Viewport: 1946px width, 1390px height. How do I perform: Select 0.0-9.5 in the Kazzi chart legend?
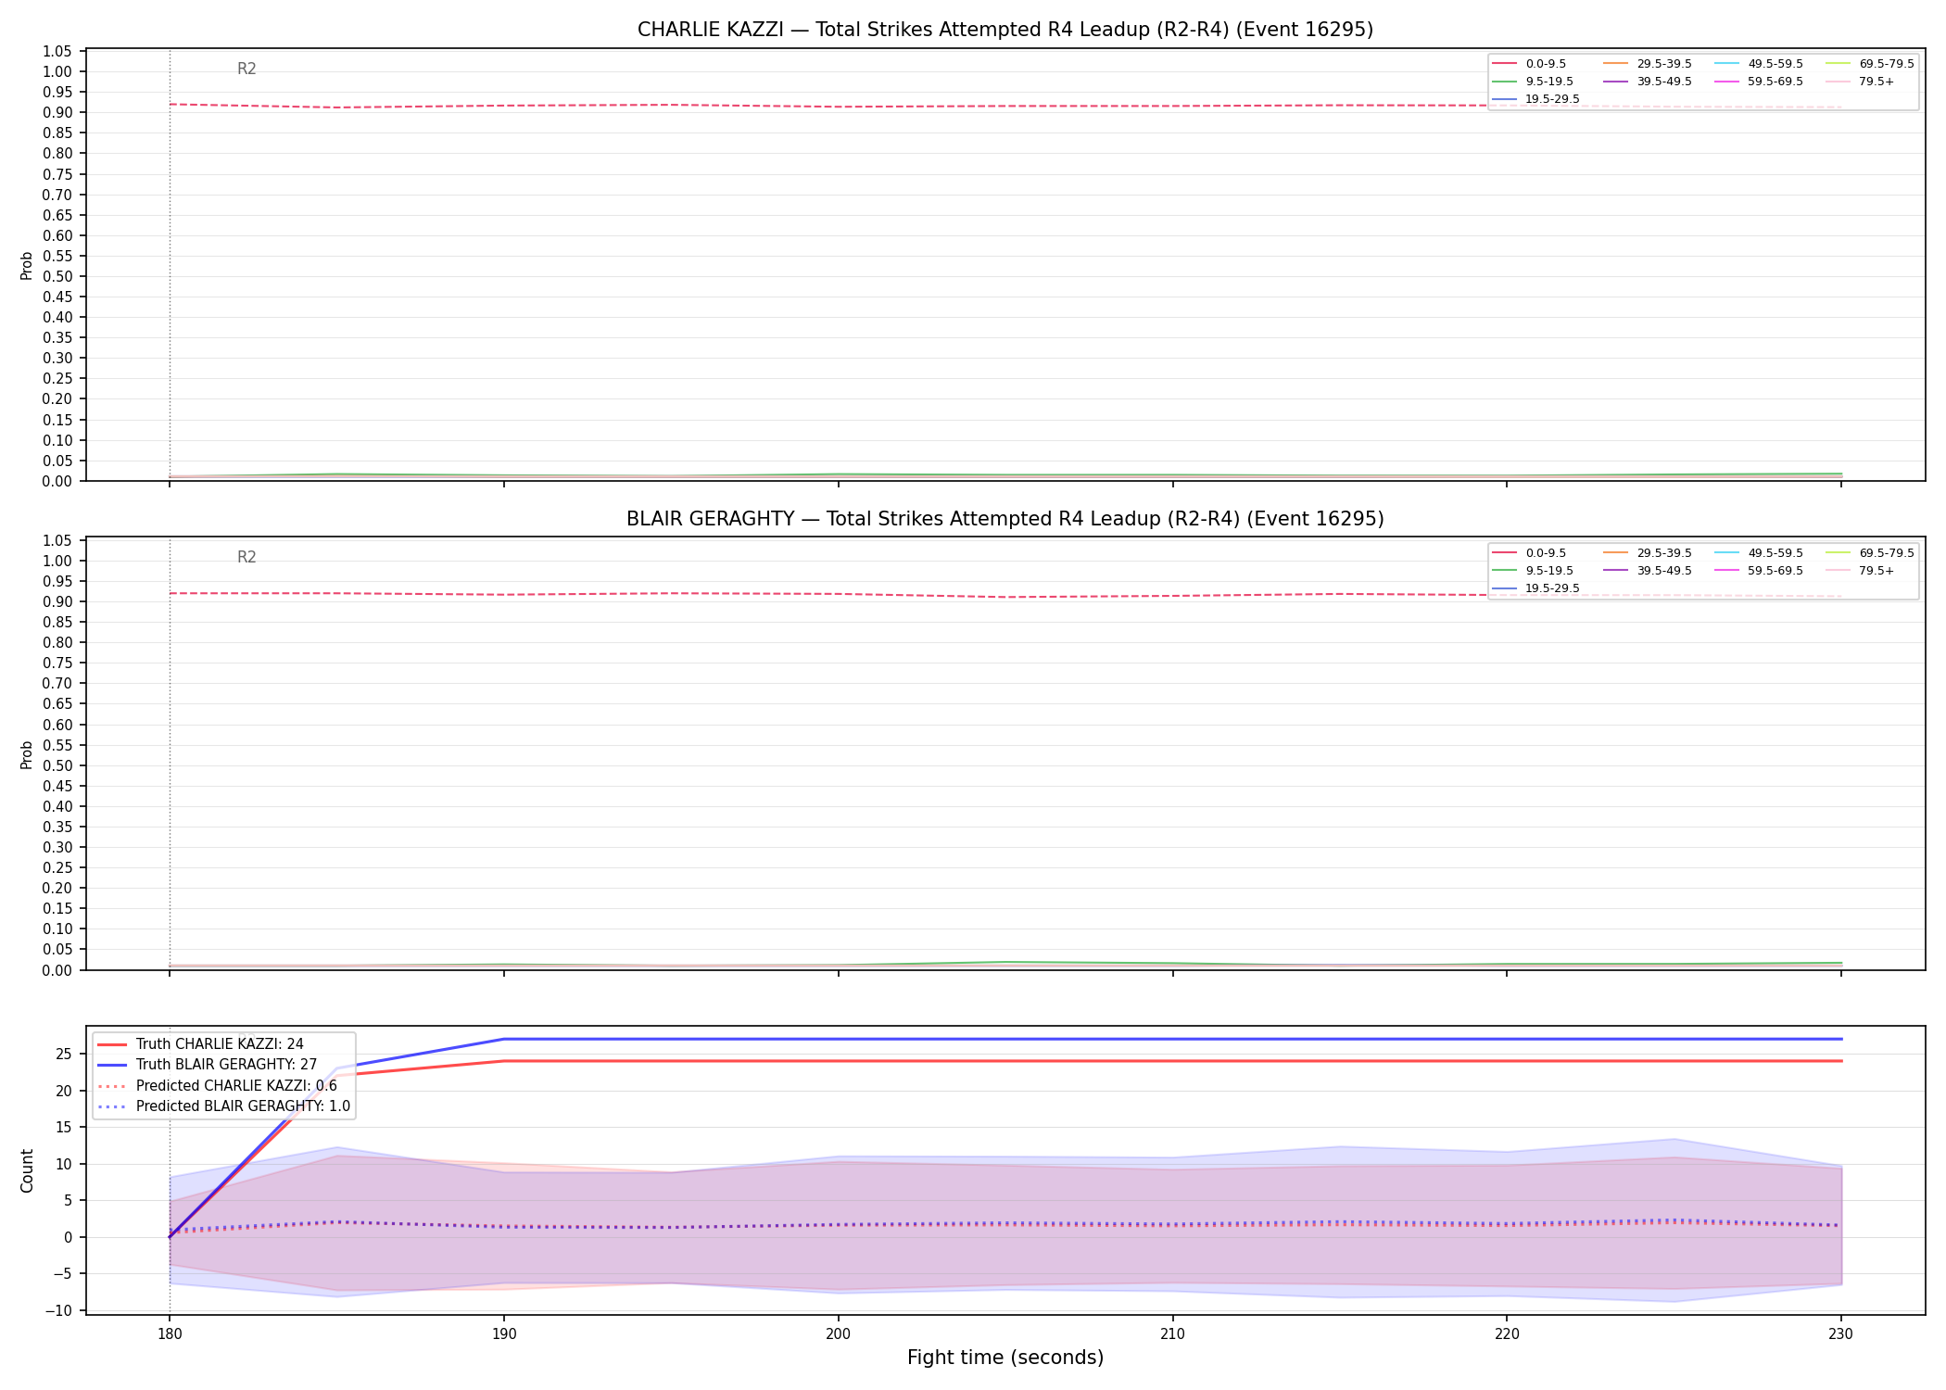coord(1546,64)
